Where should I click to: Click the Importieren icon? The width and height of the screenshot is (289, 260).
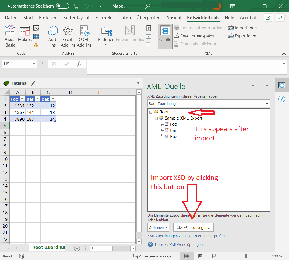click(242, 28)
